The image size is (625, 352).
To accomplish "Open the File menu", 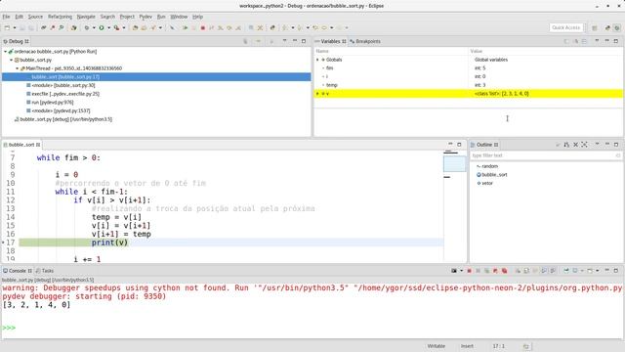I will [7, 17].
